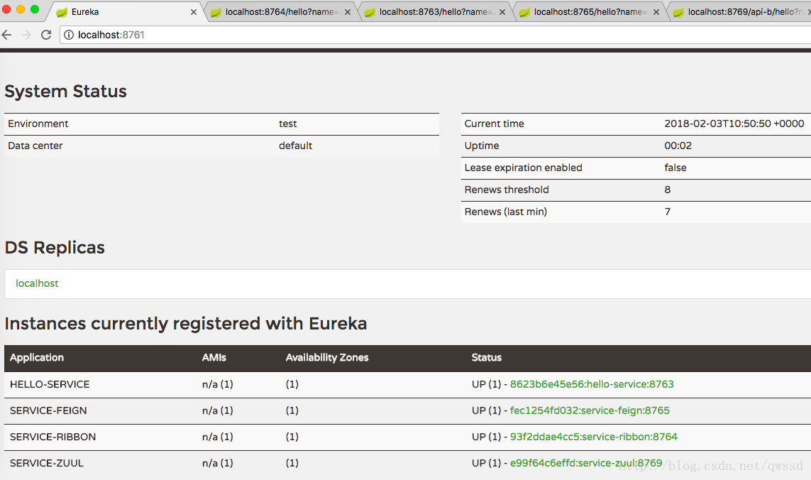Select the HELLO-SERVICE application cell
Screen dimensions: 811x480
pos(50,384)
